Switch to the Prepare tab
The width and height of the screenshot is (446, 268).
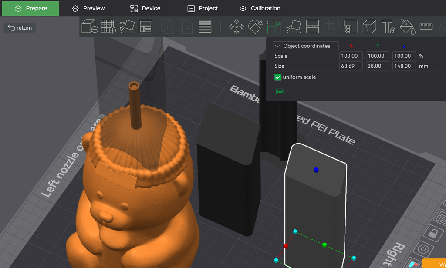tap(31, 8)
